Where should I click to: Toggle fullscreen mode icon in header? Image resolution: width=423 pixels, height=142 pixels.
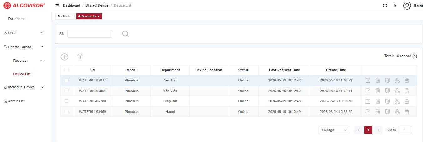coord(385,6)
